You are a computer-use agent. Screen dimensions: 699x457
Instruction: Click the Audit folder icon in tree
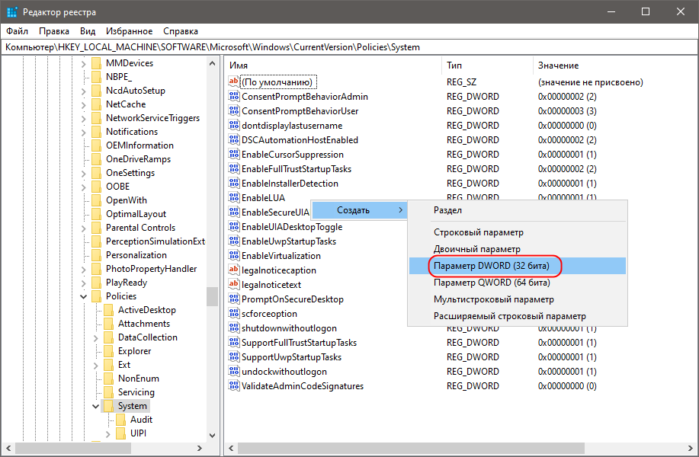120,420
